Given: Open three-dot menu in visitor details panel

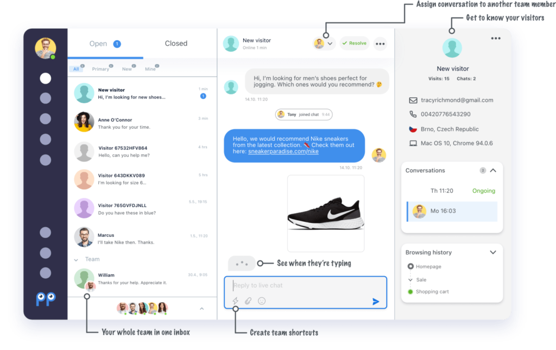Looking at the screenshot, I should (495, 39).
